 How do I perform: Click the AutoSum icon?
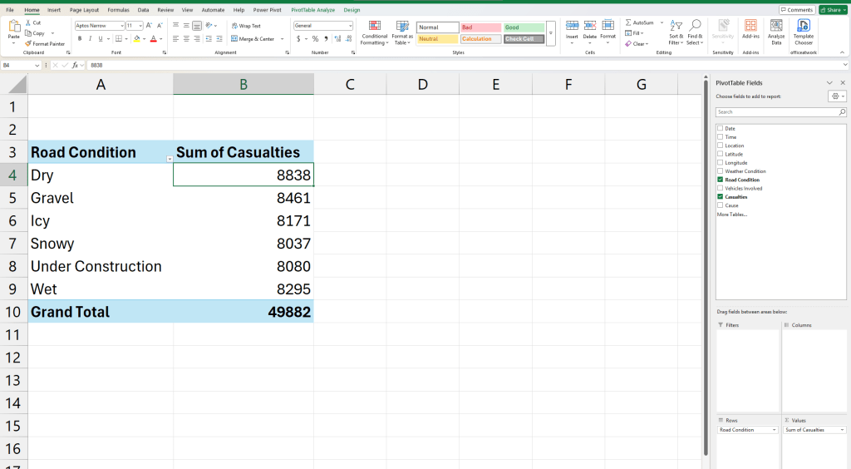pos(628,22)
